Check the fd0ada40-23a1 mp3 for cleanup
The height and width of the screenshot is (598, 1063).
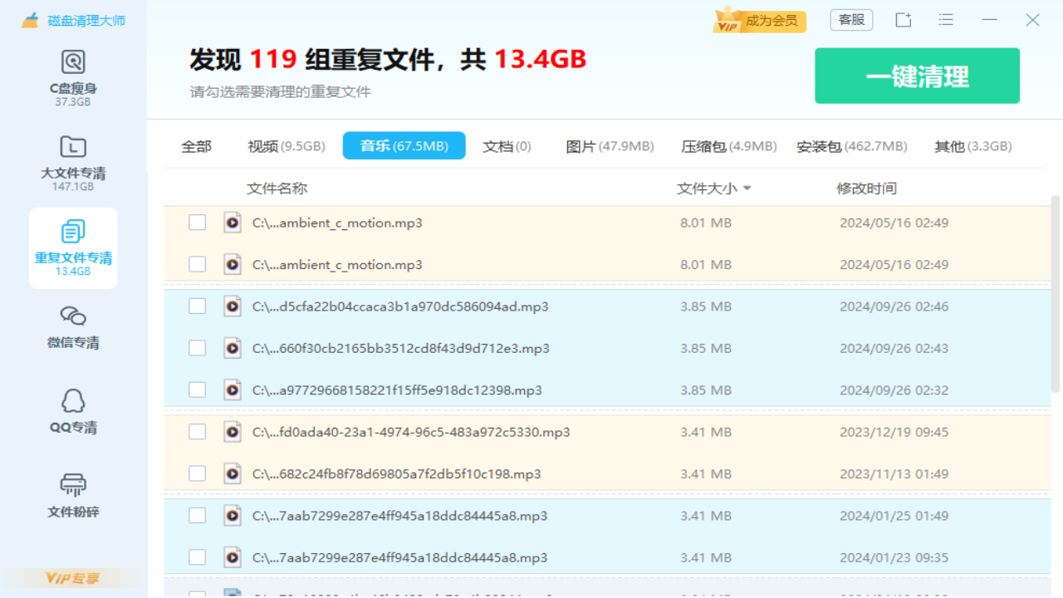197,431
